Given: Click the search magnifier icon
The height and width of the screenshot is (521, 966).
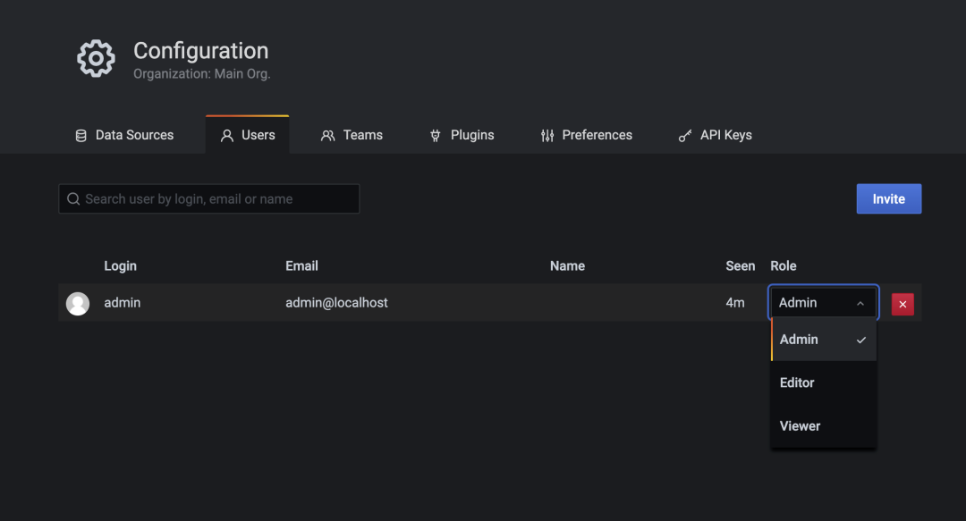Looking at the screenshot, I should point(73,199).
